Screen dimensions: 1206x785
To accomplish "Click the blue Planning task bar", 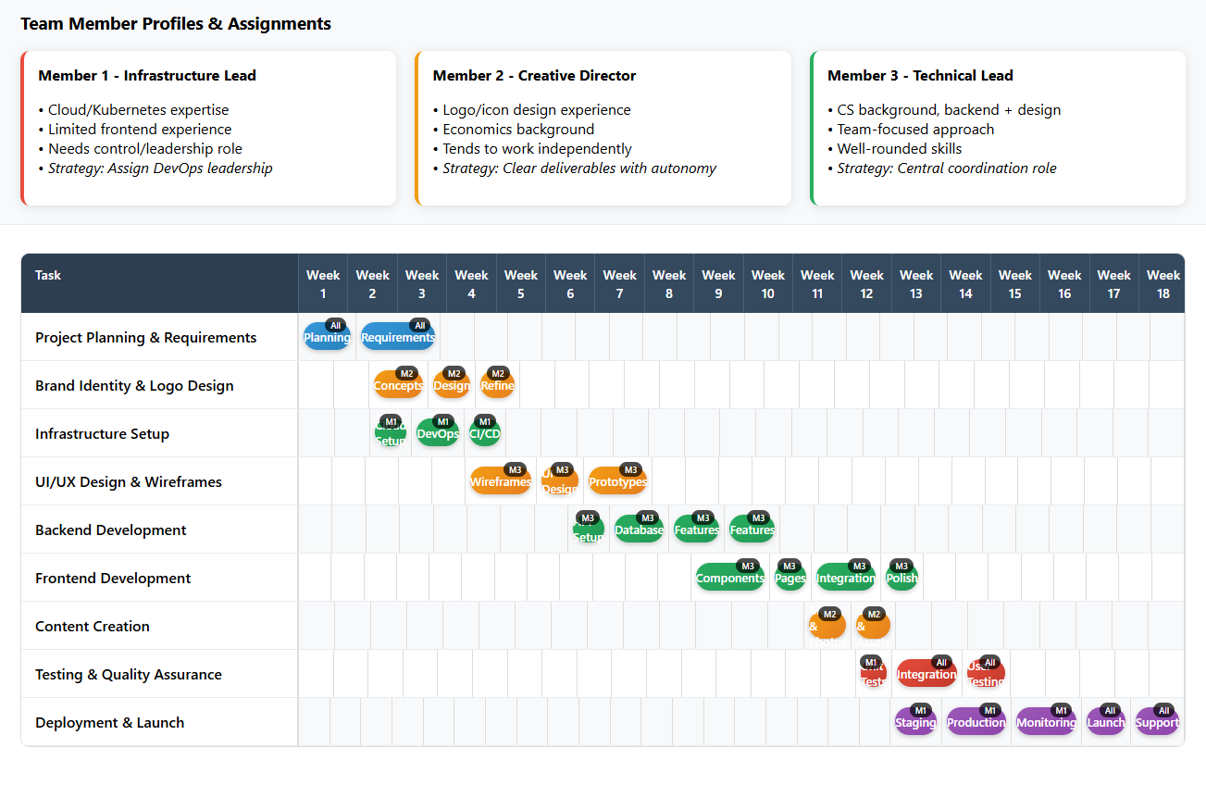I will point(327,337).
